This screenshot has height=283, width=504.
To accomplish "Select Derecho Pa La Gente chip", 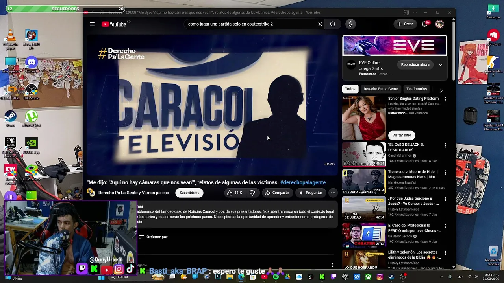I will click(x=381, y=89).
